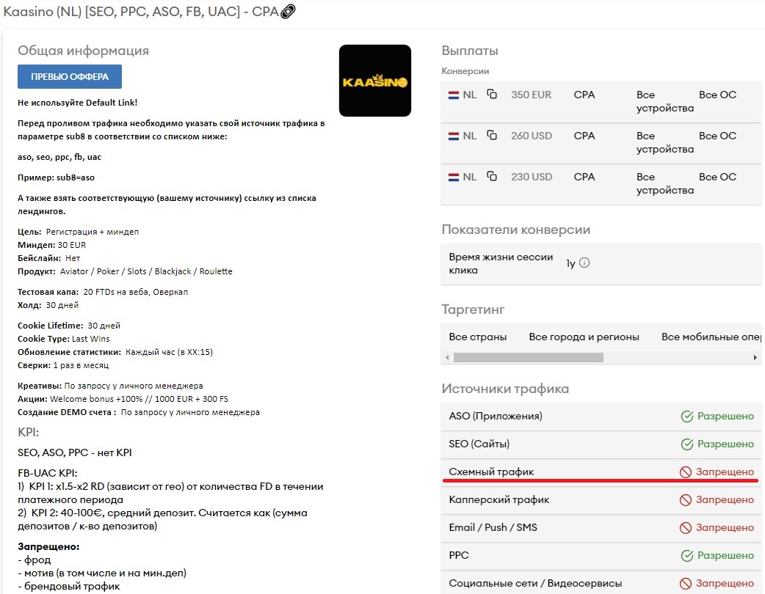This screenshot has width=765, height=594.
Task: Click the Запрещено: heading in description
Action: pos(48,547)
